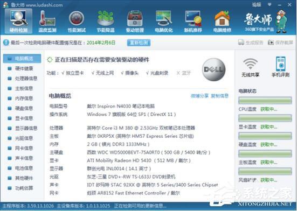Viewport: 297px width, 211px height.
Task: Click the INL0014 14.1 display text
Action: coord(119,168)
